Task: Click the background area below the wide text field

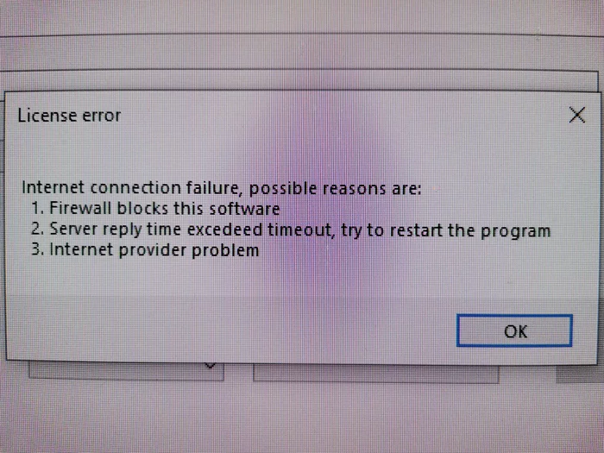Action: coord(375,418)
